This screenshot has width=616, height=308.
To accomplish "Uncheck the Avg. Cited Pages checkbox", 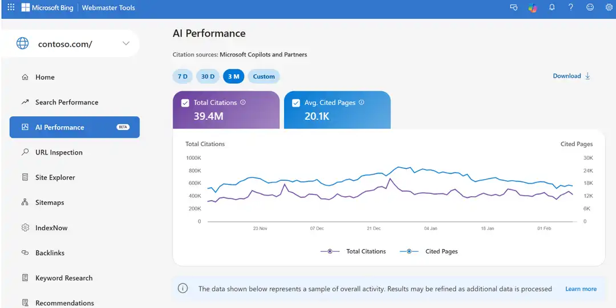I will 296,103.
